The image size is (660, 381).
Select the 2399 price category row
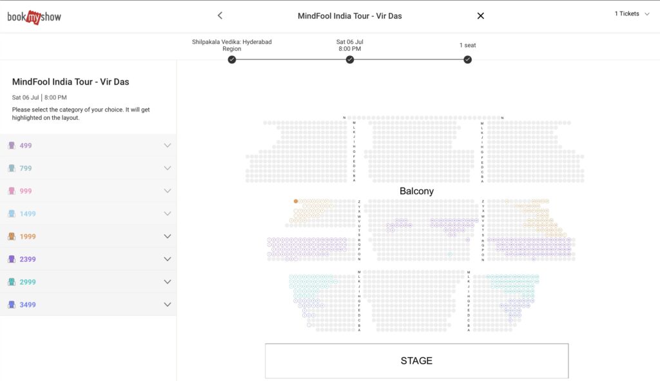point(88,259)
